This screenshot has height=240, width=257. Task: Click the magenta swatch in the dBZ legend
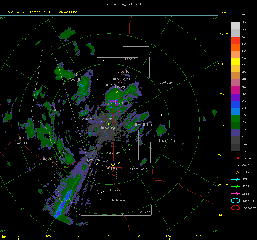(235, 90)
